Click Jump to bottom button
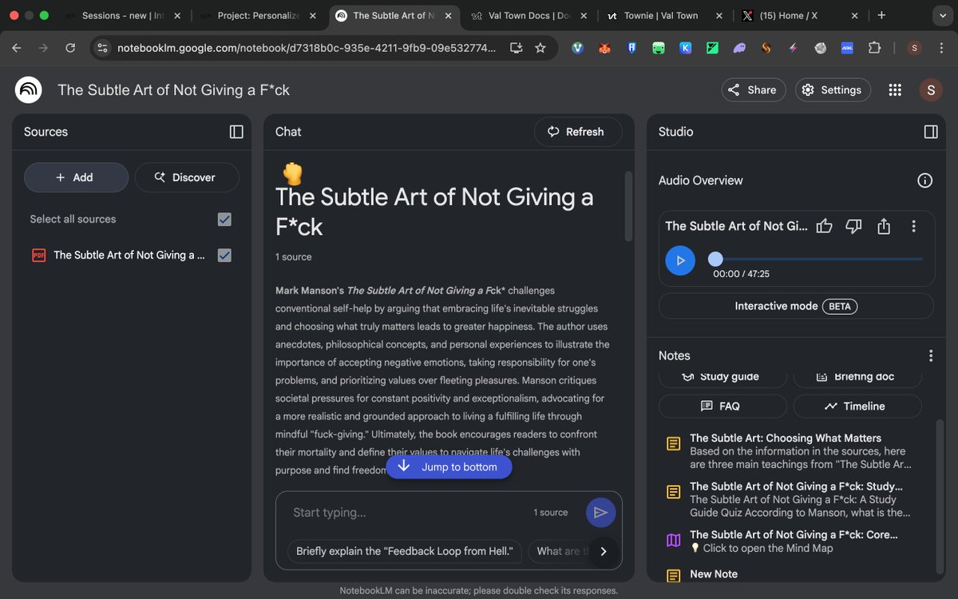 pyautogui.click(x=449, y=466)
